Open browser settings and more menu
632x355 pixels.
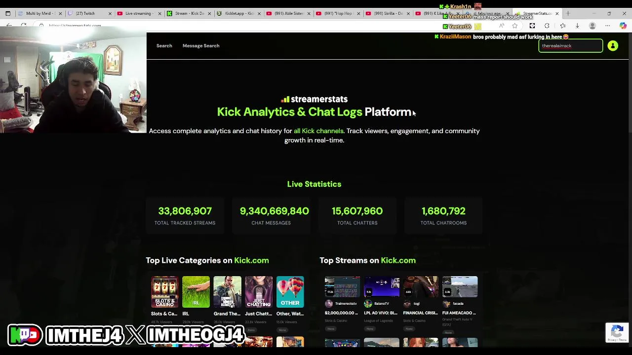coord(608,26)
